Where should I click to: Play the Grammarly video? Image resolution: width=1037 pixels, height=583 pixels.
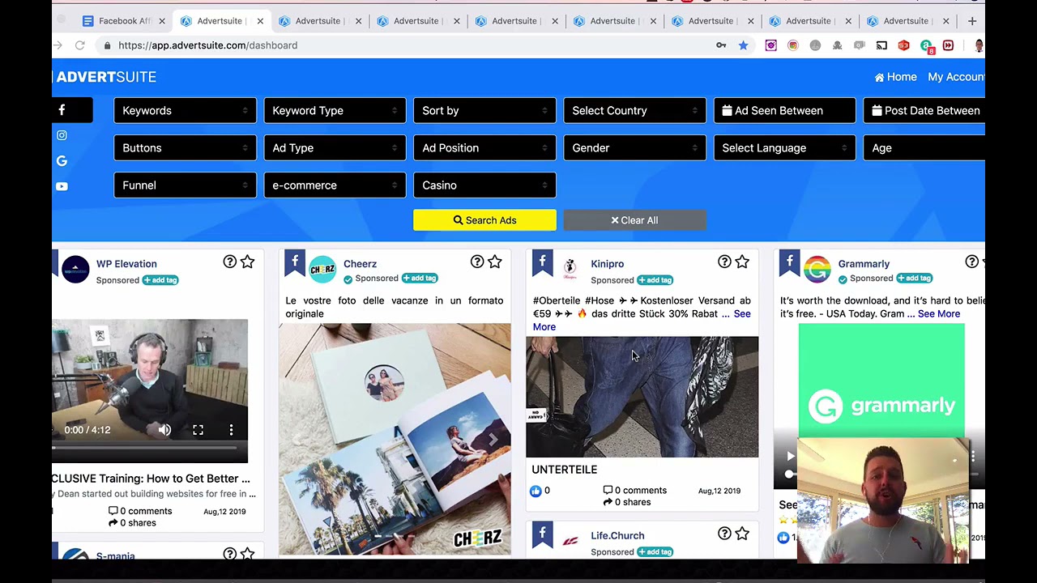791,457
